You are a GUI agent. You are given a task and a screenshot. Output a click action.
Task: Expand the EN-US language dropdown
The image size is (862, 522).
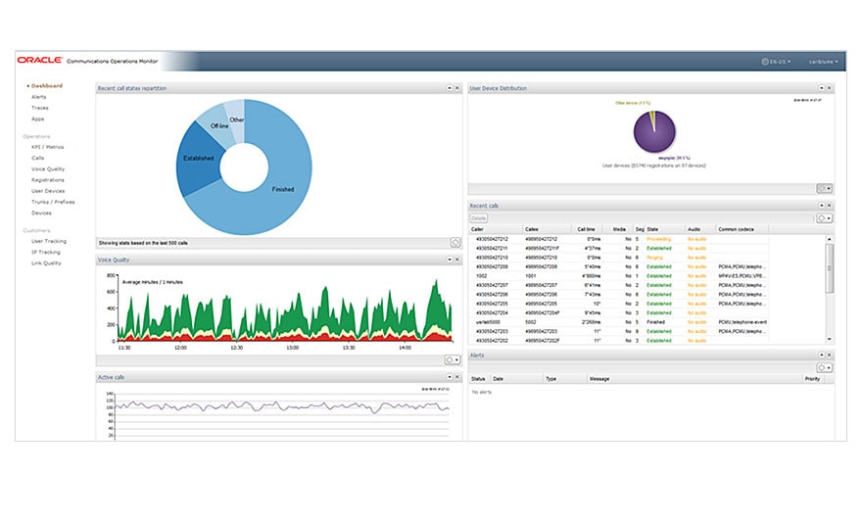point(776,62)
